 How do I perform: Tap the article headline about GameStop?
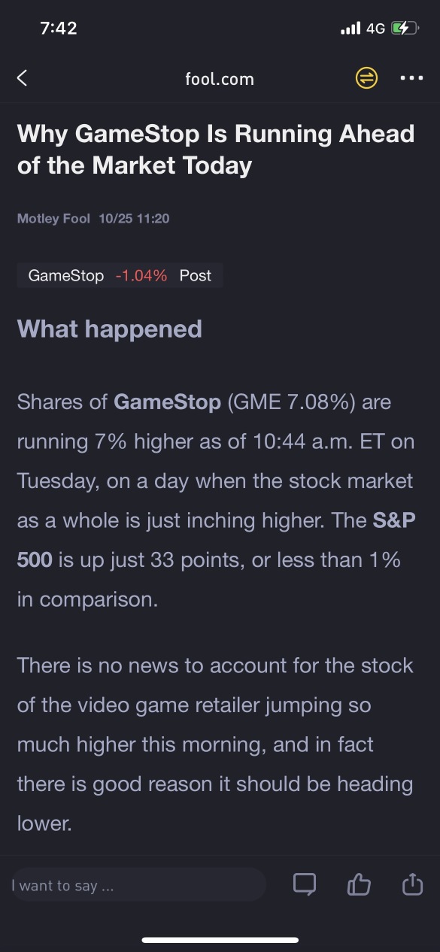tap(216, 149)
